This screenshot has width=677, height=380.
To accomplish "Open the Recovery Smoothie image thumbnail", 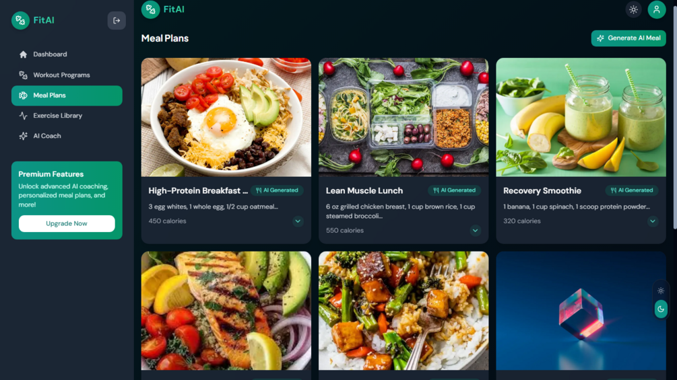I will point(581,117).
